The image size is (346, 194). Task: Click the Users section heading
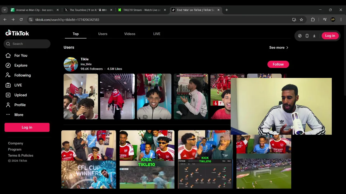coord(69,47)
